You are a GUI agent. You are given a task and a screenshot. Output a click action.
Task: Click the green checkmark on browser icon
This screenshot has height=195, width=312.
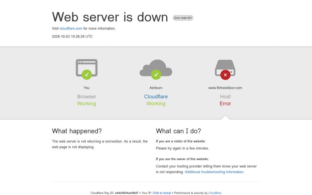click(x=87, y=75)
